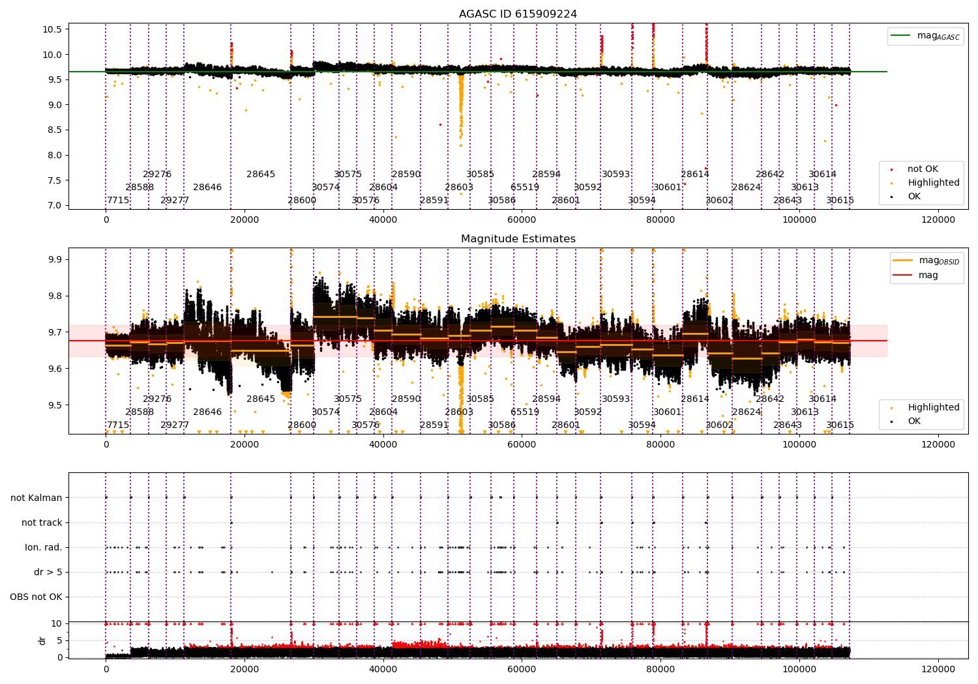Click x-axis tick '120000' under top plot
978x684 pixels.
click(x=938, y=220)
